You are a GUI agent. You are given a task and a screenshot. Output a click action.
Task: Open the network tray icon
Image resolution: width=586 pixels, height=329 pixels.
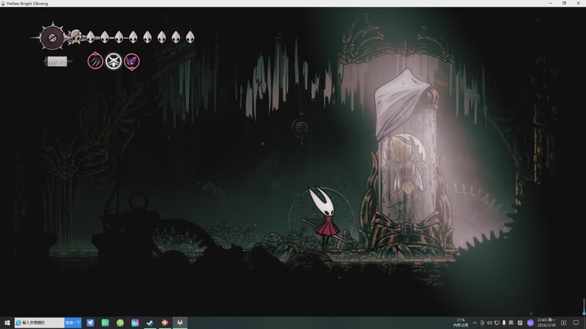[497, 323]
